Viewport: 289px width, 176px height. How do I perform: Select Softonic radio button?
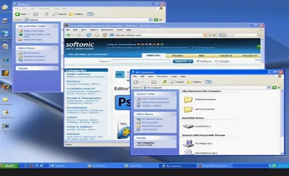(198, 62)
